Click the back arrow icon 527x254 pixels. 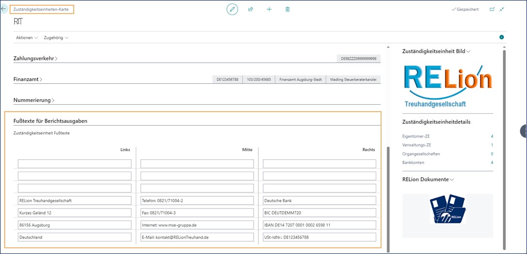point(4,9)
